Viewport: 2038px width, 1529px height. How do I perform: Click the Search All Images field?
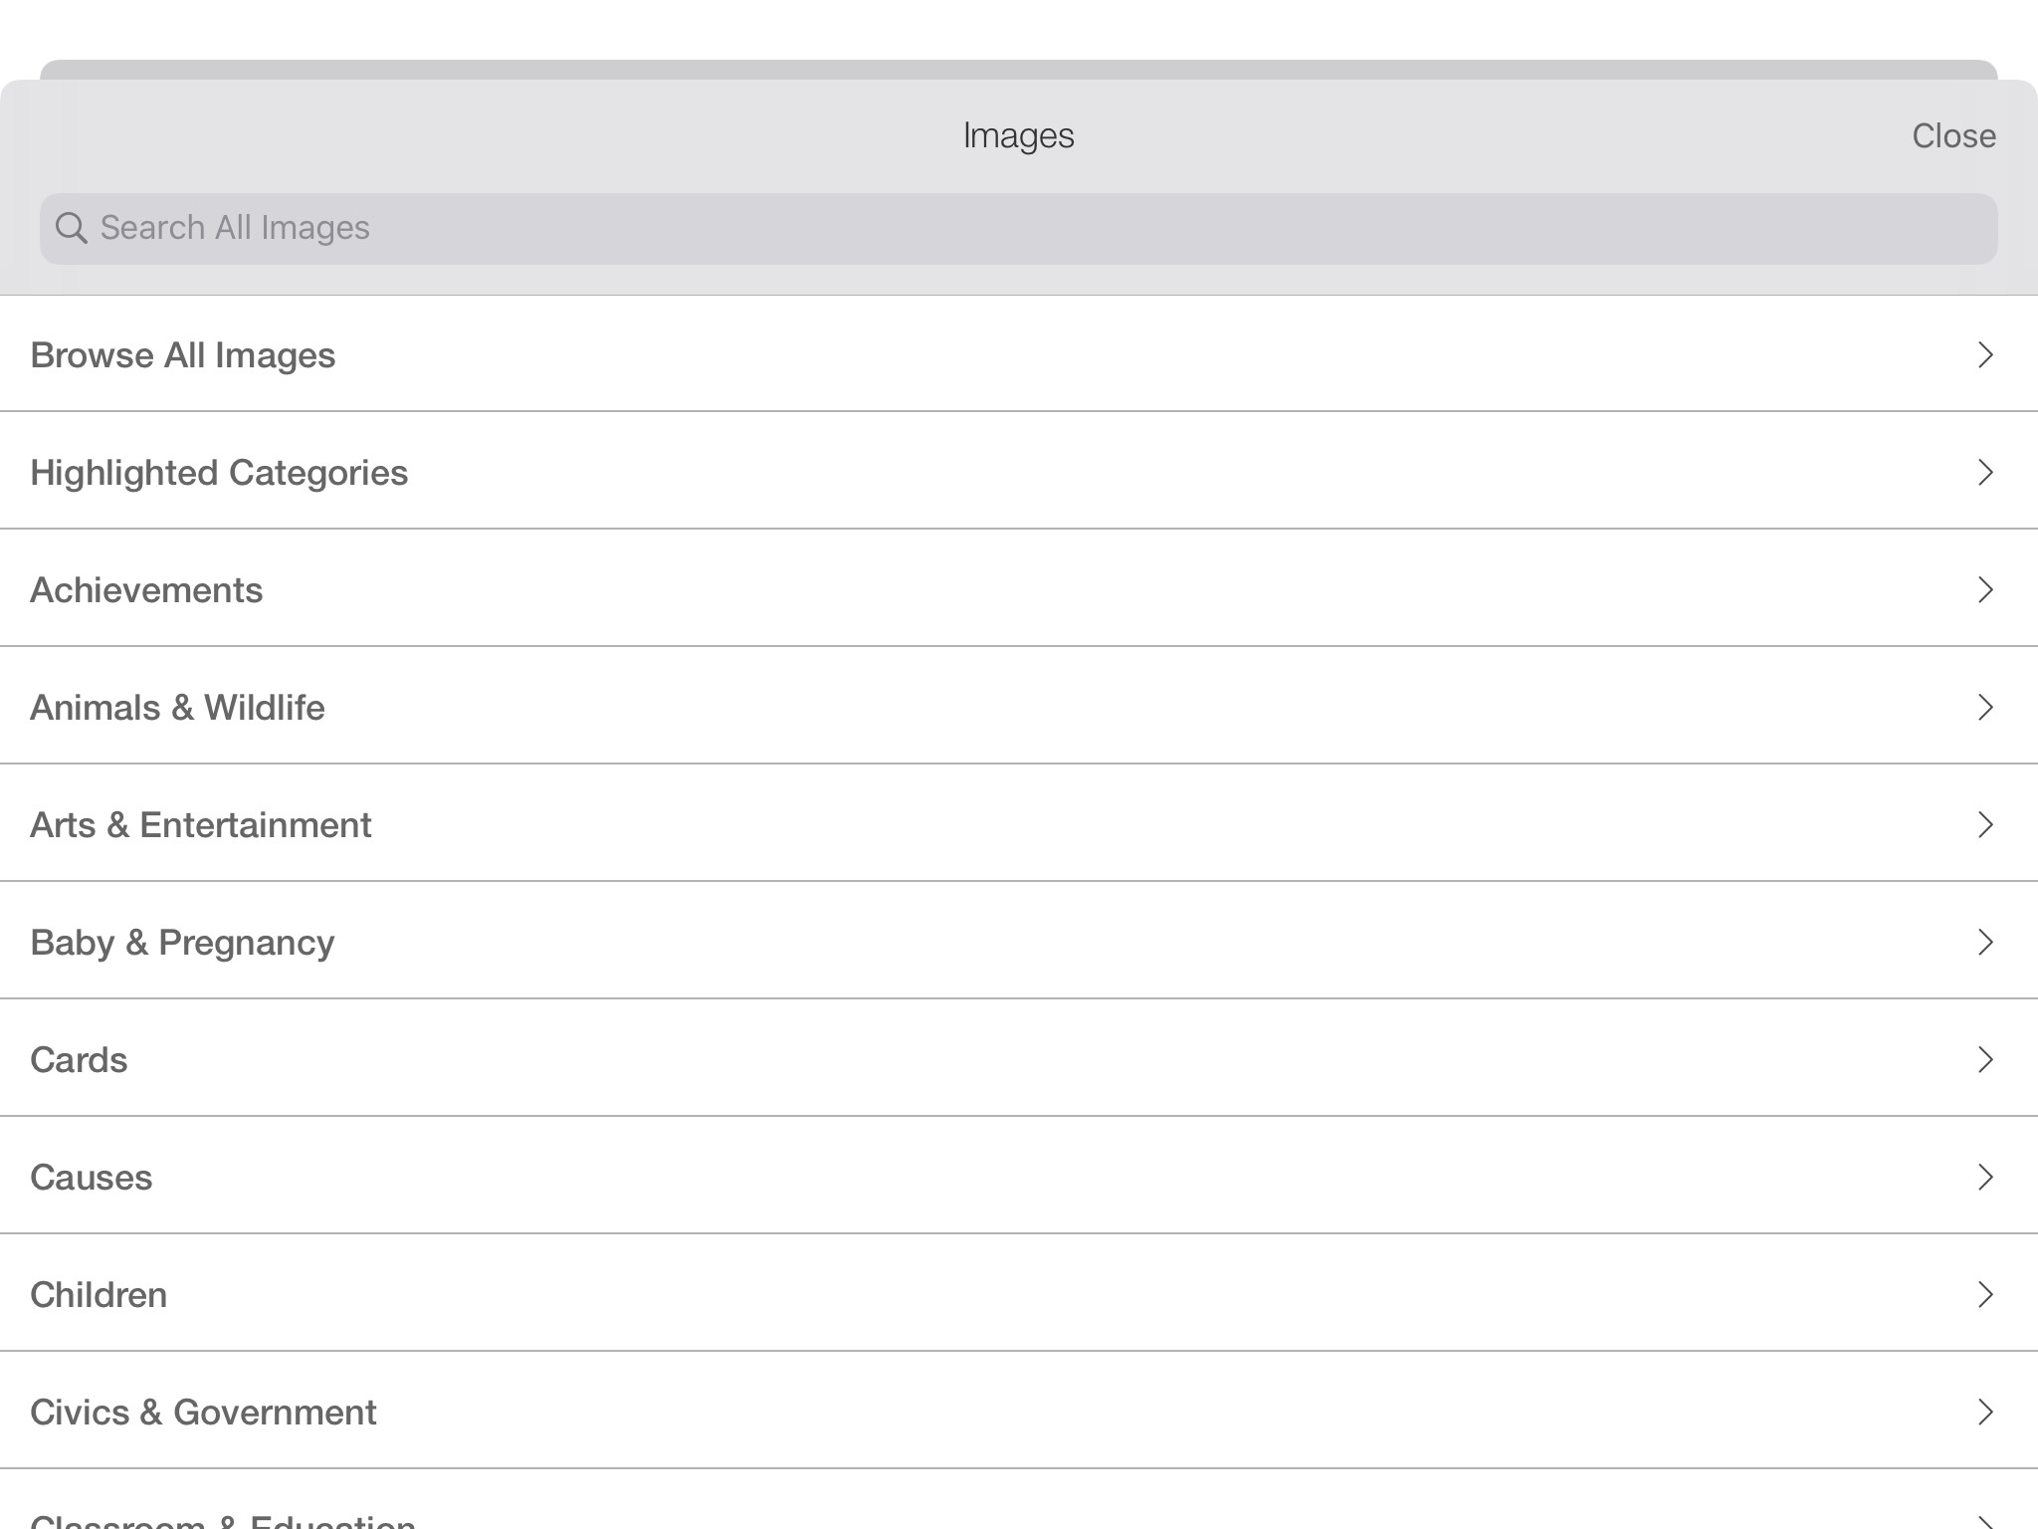[1018, 229]
